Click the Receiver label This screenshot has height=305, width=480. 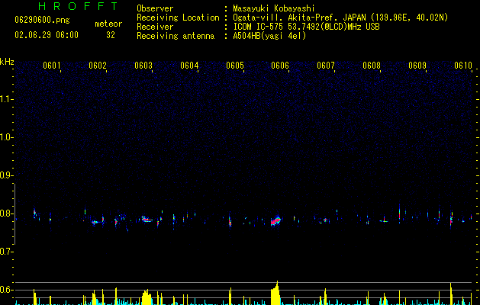(155, 27)
